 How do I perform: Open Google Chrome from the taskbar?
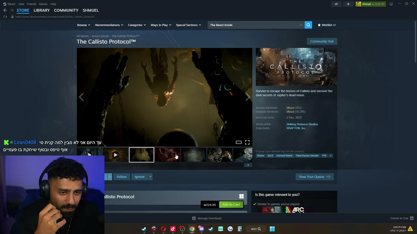coord(192,229)
